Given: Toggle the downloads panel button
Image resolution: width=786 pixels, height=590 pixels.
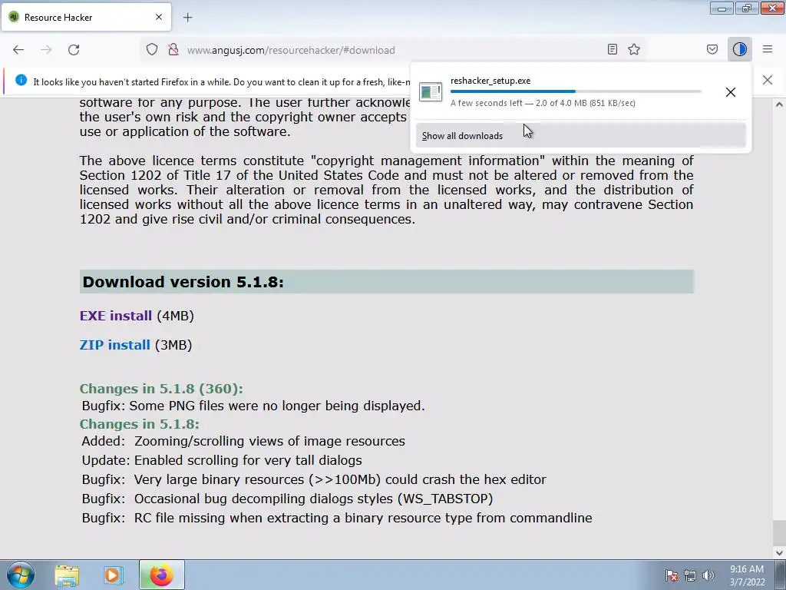Looking at the screenshot, I should click(740, 49).
